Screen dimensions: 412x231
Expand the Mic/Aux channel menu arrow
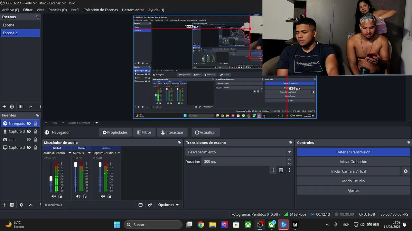[89, 153]
